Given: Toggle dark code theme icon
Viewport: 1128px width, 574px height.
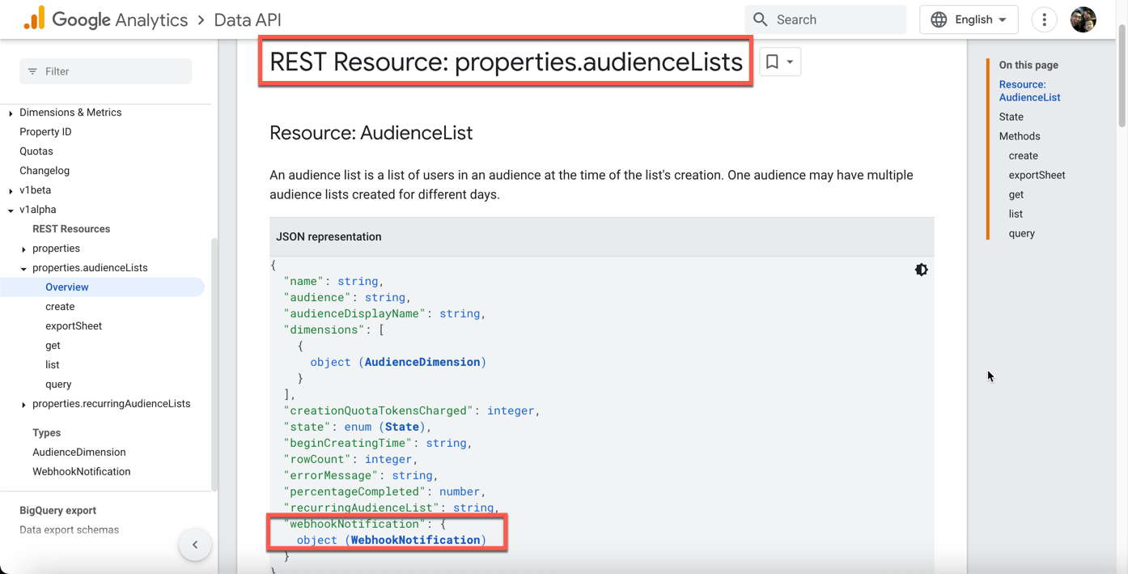Looking at the screenshot, I should coord(921,270).
